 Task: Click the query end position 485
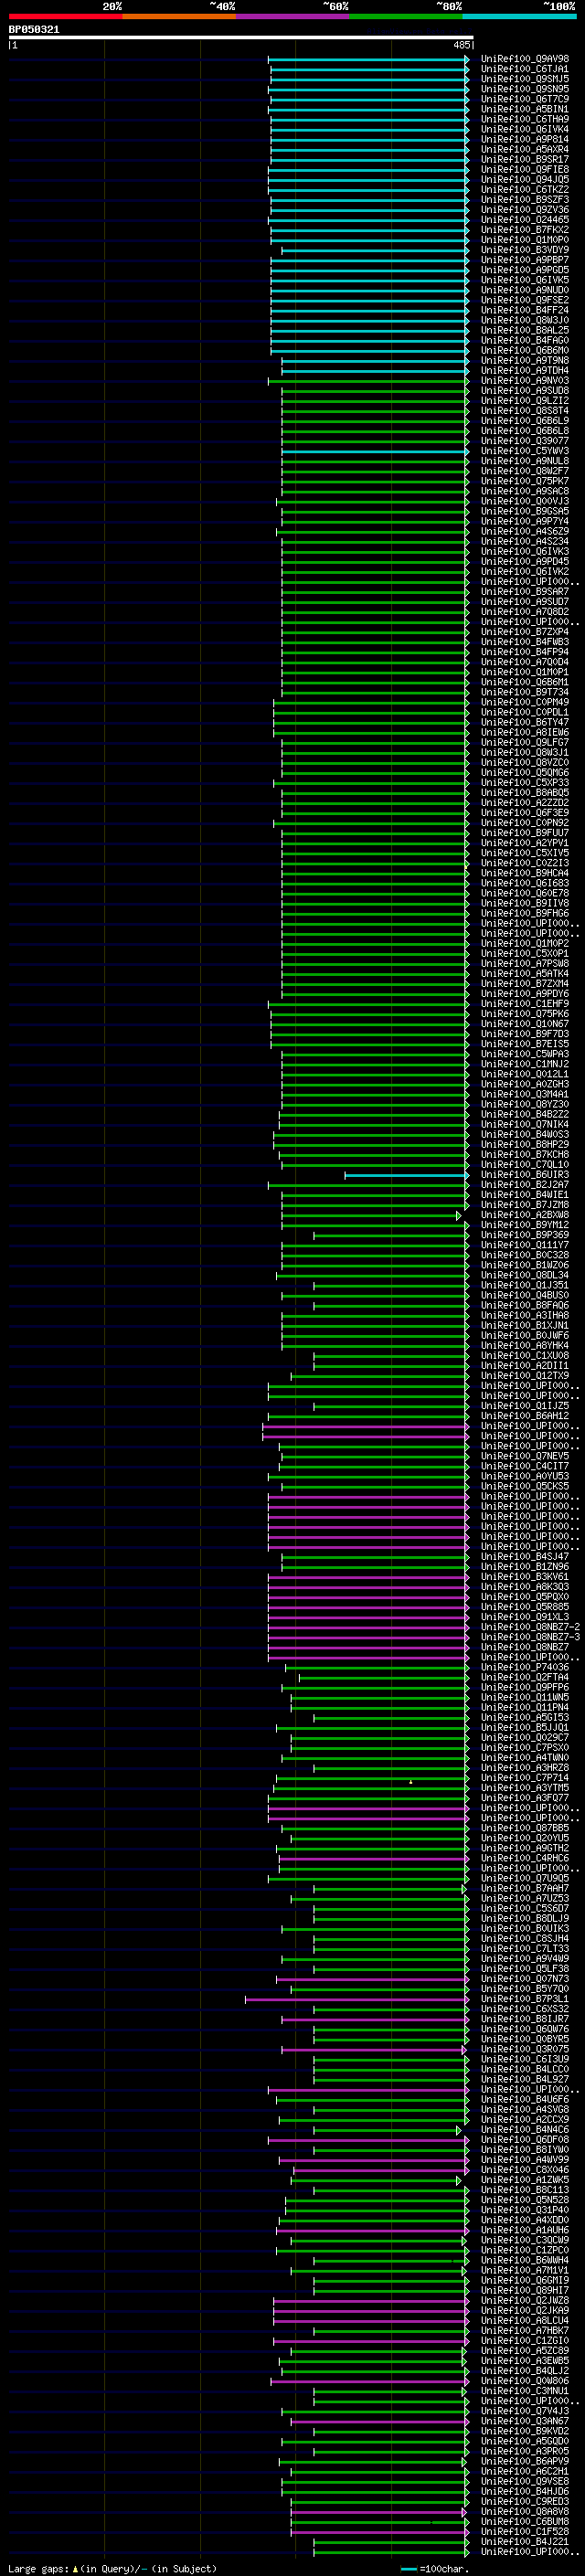(x=462, y=45)
